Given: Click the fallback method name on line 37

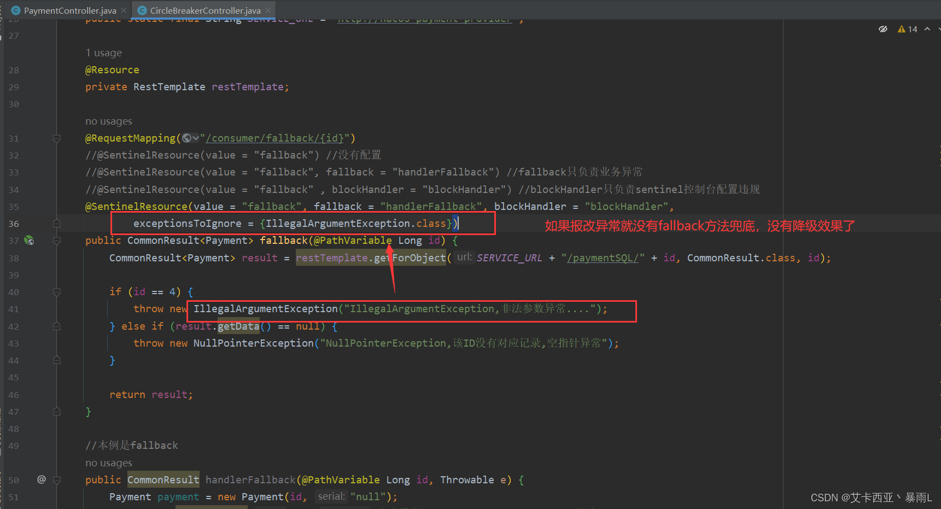Looking at the screenshot, I should pyautogui.click(x=284, y=241).
